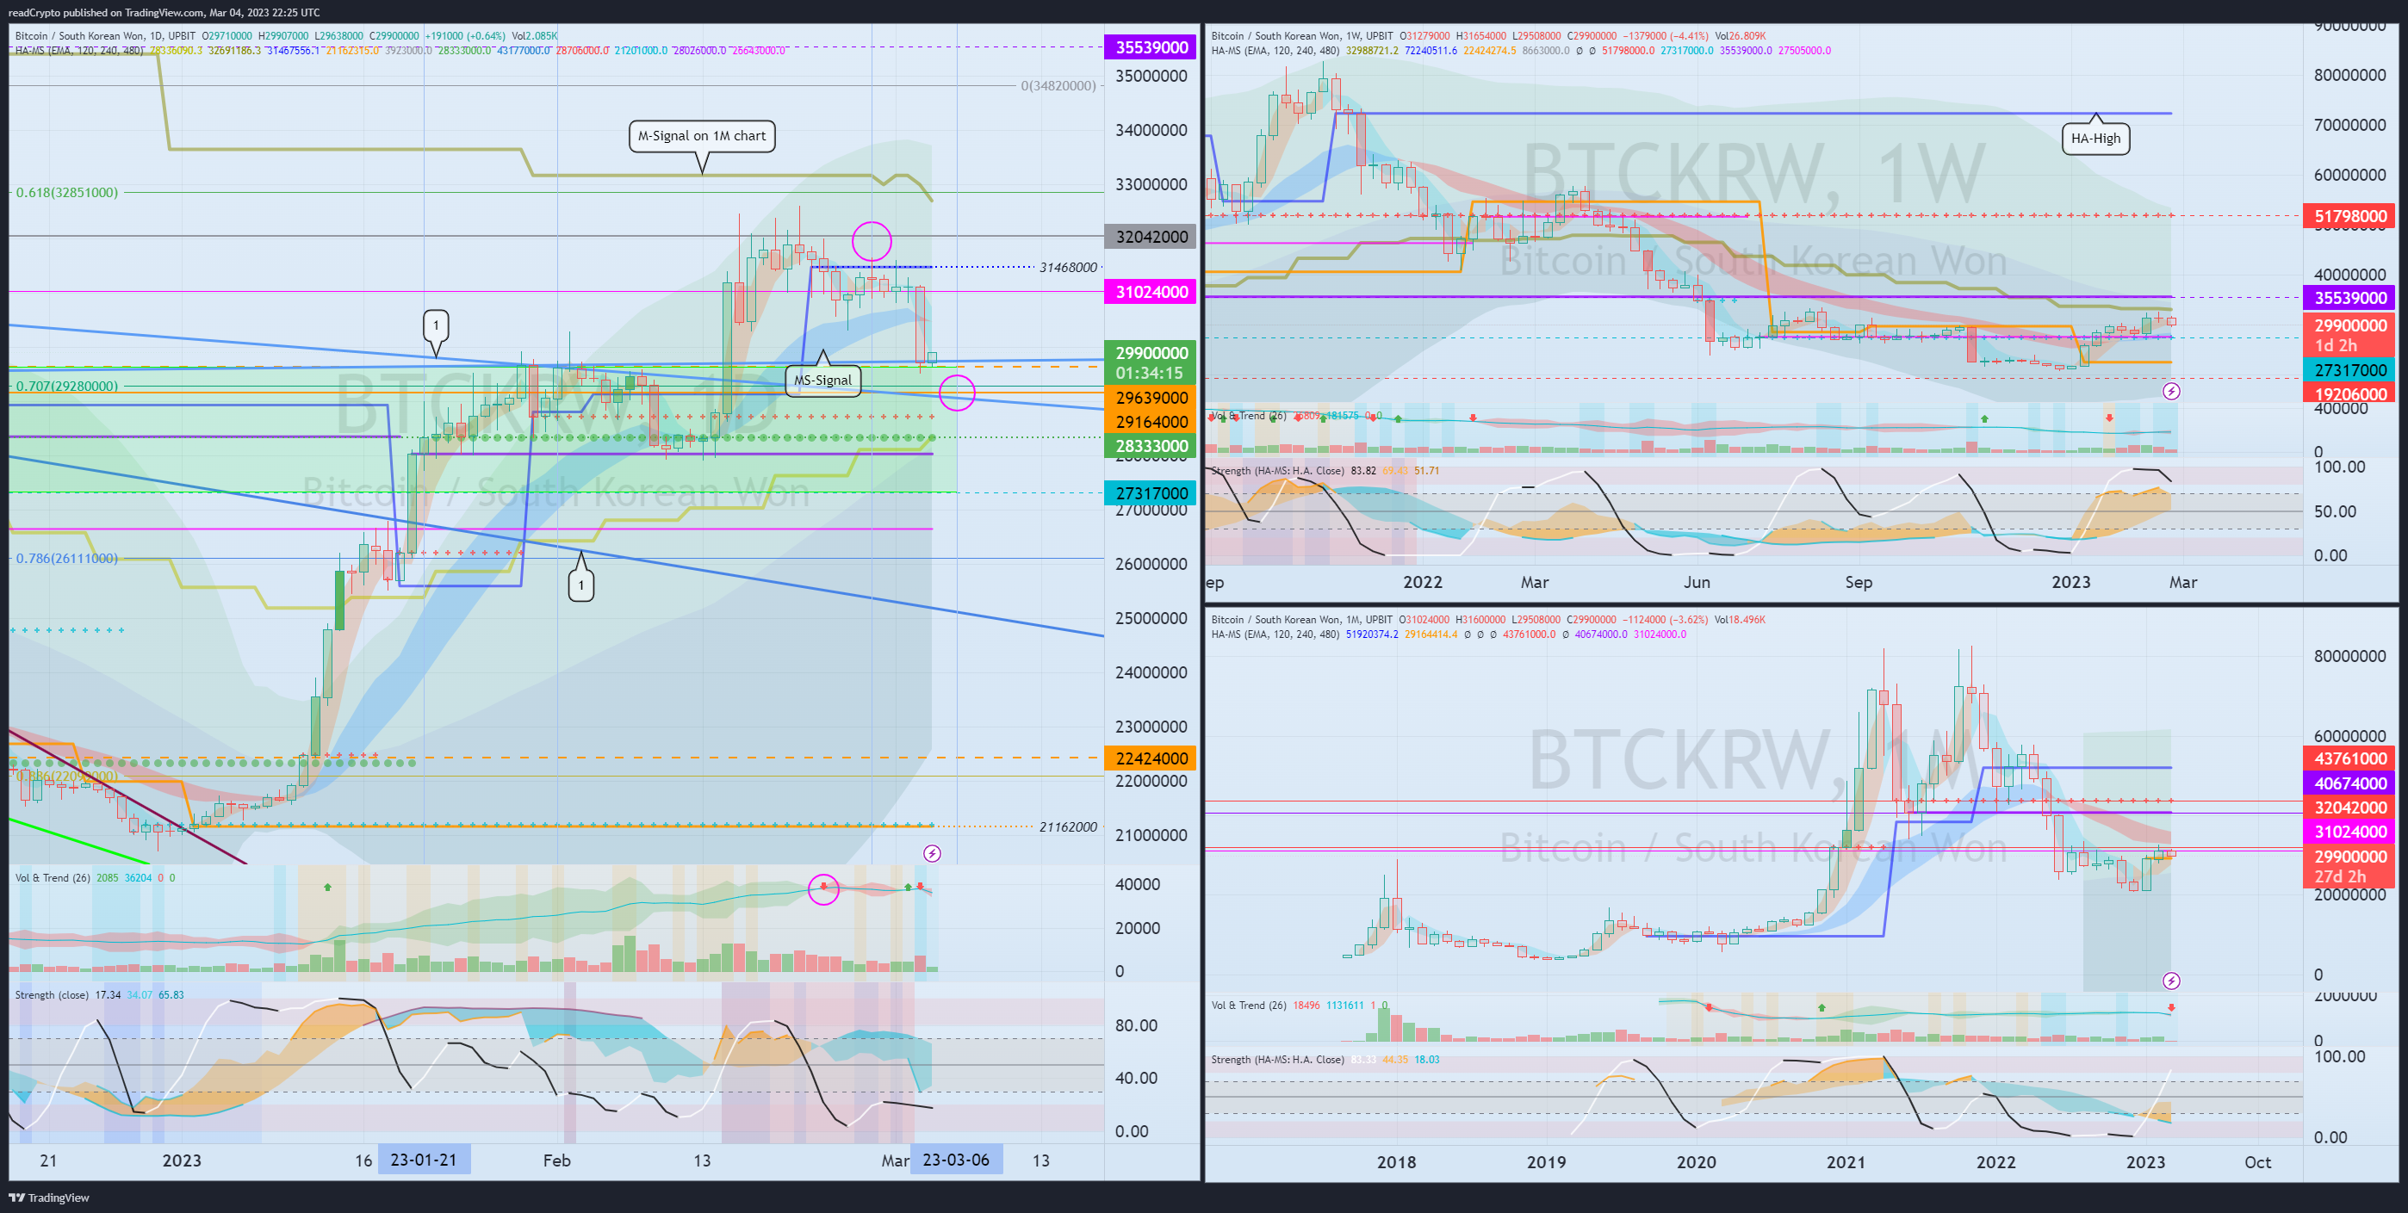
Task: Click the weekly chart title 'Bitcoin / South Korean Won, 1W, UPBIT'
Action: [1302, 36]
